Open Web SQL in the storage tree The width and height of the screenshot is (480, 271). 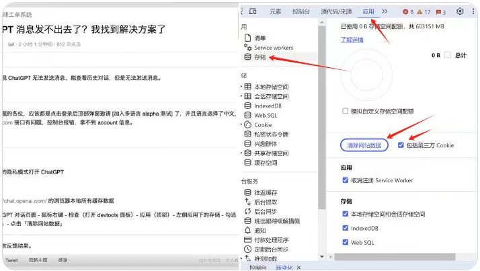[266, 115]
